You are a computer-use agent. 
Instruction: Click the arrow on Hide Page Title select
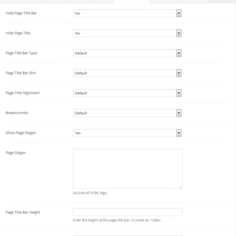click(x=179, y=33)
